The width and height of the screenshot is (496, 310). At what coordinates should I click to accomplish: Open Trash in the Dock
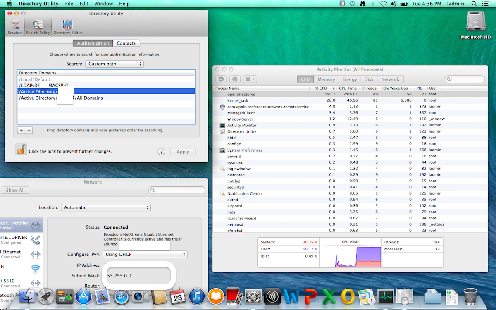[470, 296]
